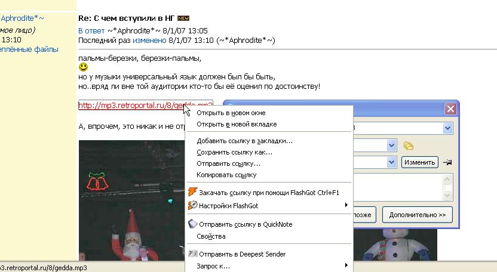Open Свойства menu entry

coord(269,236)
